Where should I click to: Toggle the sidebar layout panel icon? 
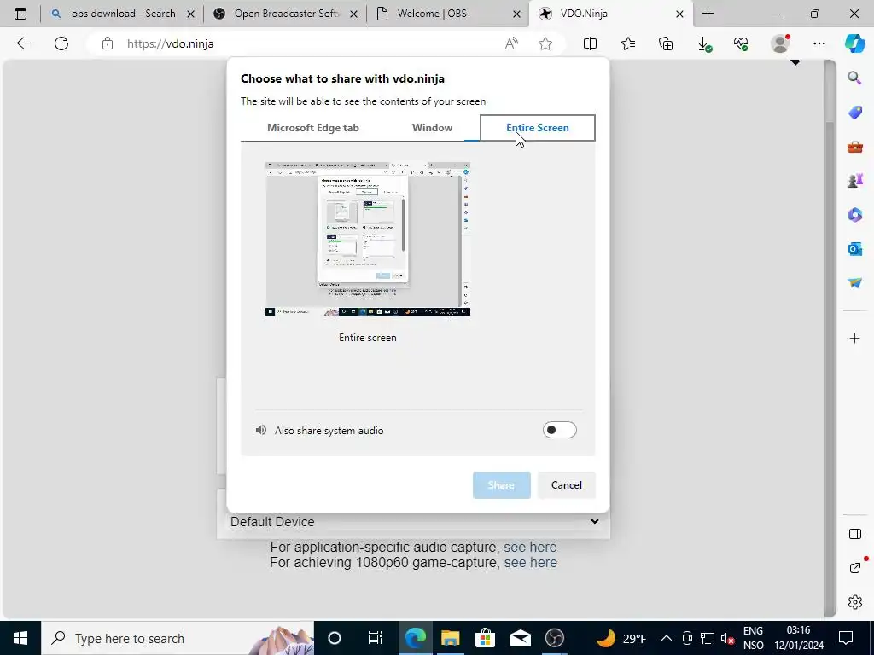(854, 534)
